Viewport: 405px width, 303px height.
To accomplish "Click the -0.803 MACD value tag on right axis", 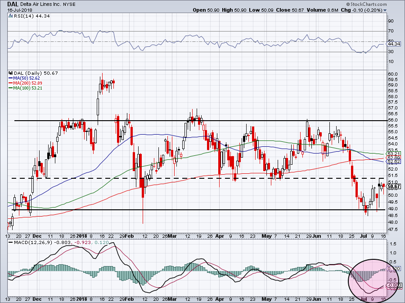I will 395,285.
